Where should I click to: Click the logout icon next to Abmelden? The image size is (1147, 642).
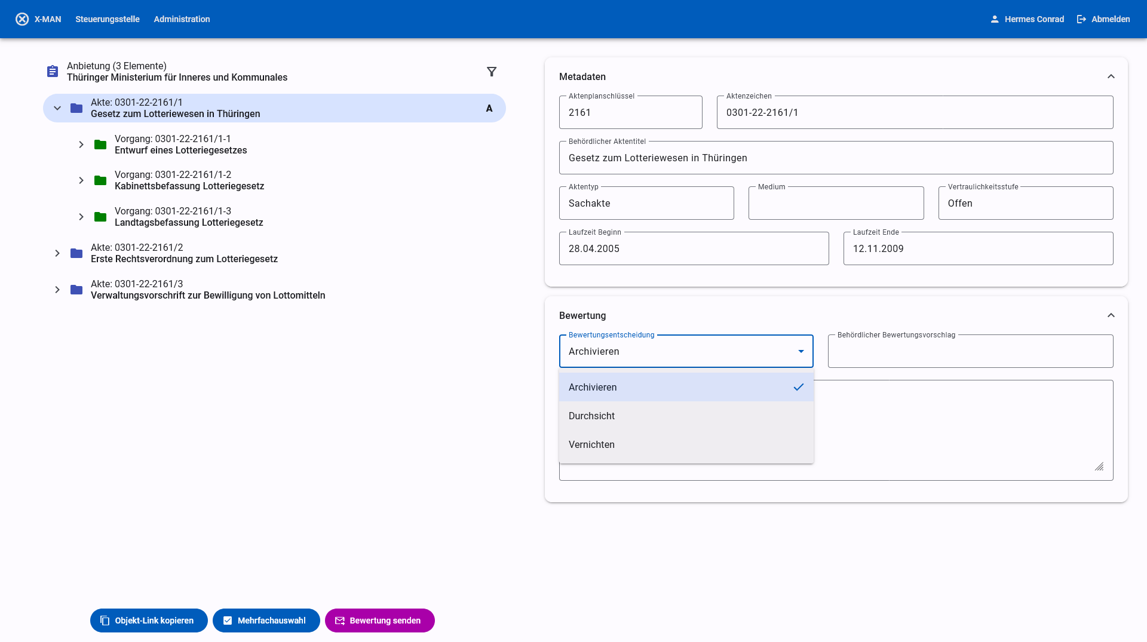click(x=1081, y=19)
